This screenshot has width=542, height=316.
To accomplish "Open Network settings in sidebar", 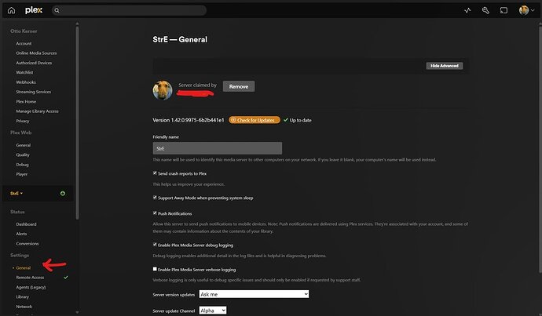I will point(24,307).
